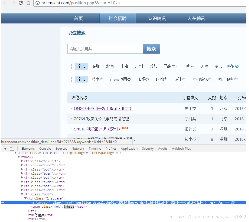Click the 职位名称 column header
249x222 pixels.
click(x=79, y=98)
